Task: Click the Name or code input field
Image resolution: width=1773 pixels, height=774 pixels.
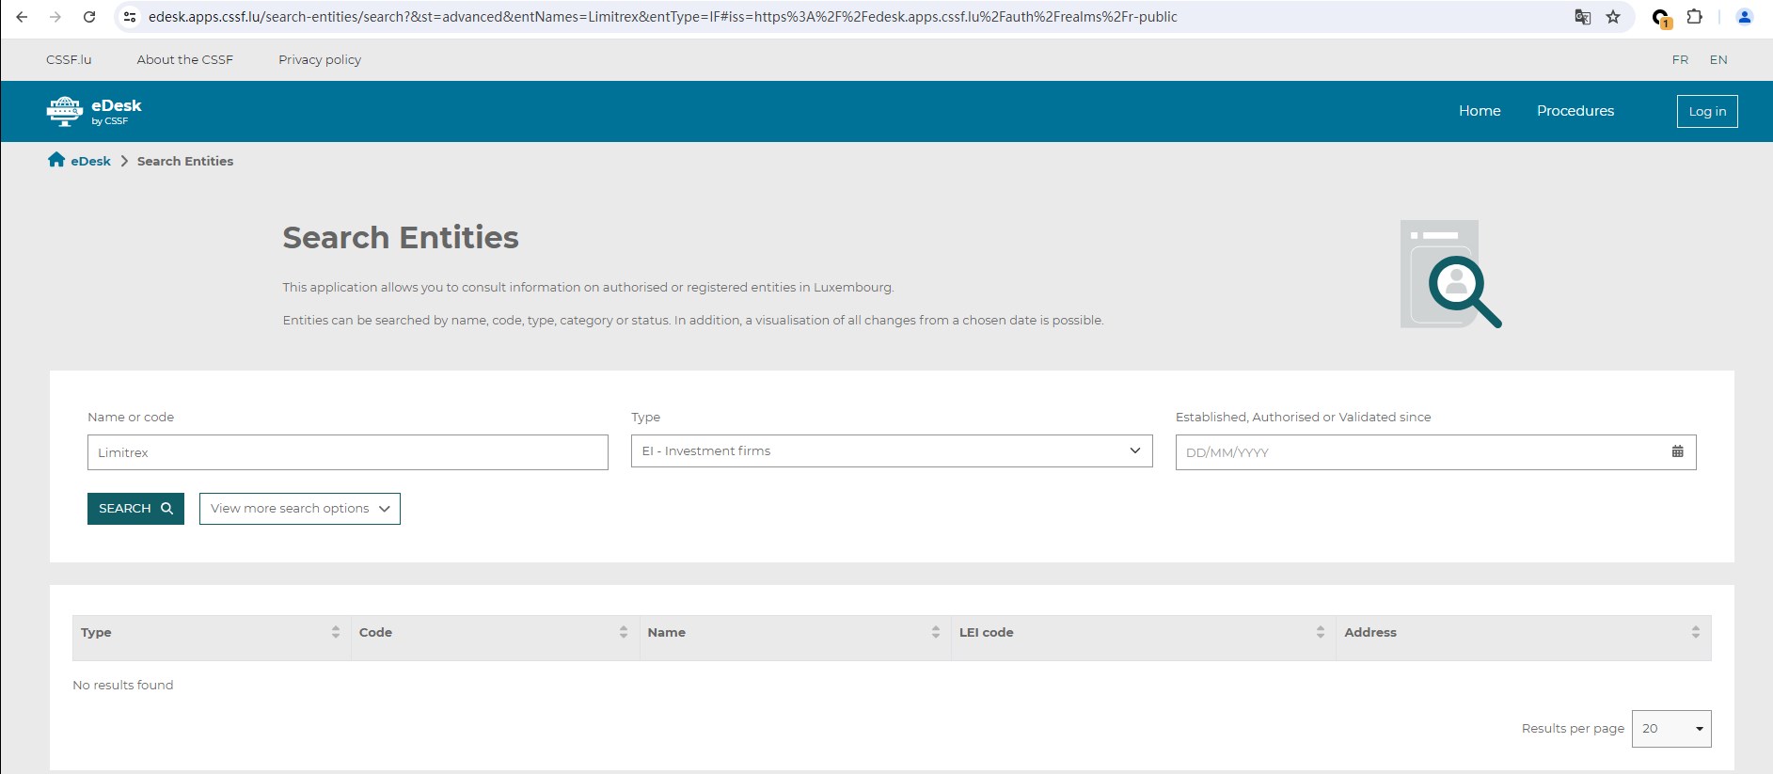Action: [x=347, y=452]
